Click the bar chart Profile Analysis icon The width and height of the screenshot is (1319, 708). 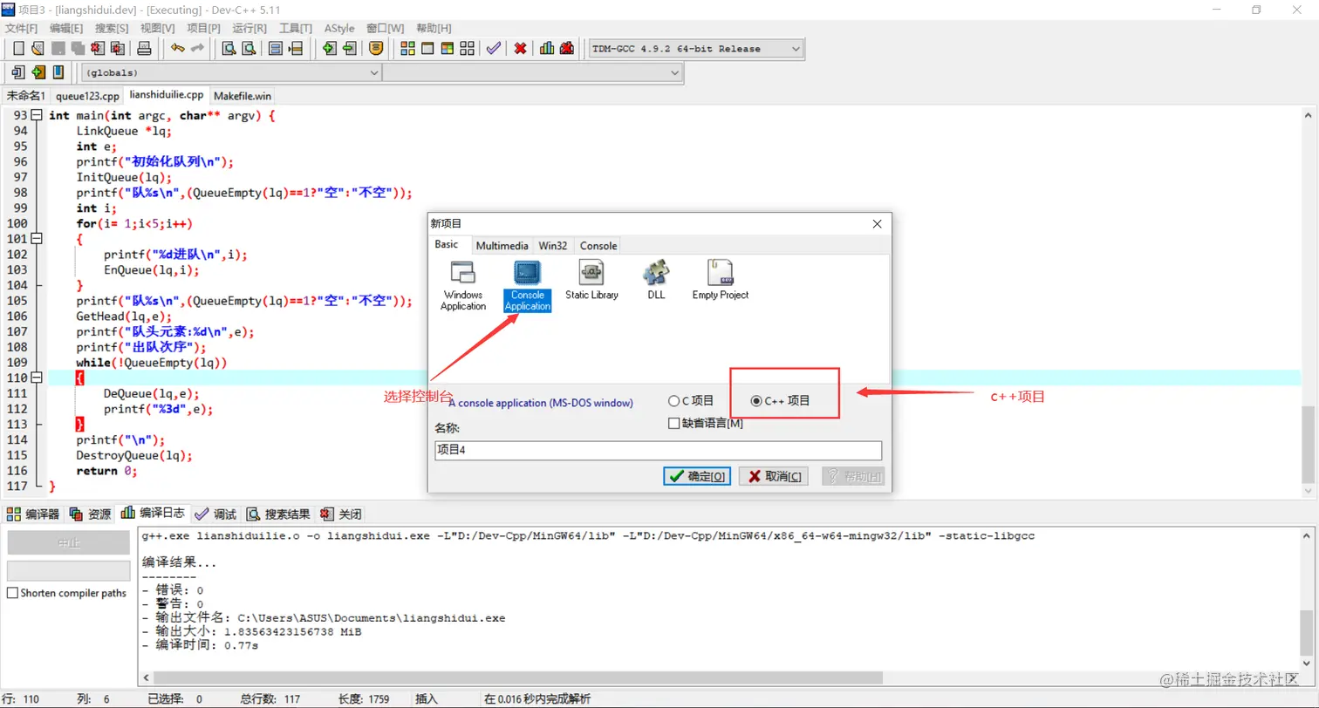point(547,49)
